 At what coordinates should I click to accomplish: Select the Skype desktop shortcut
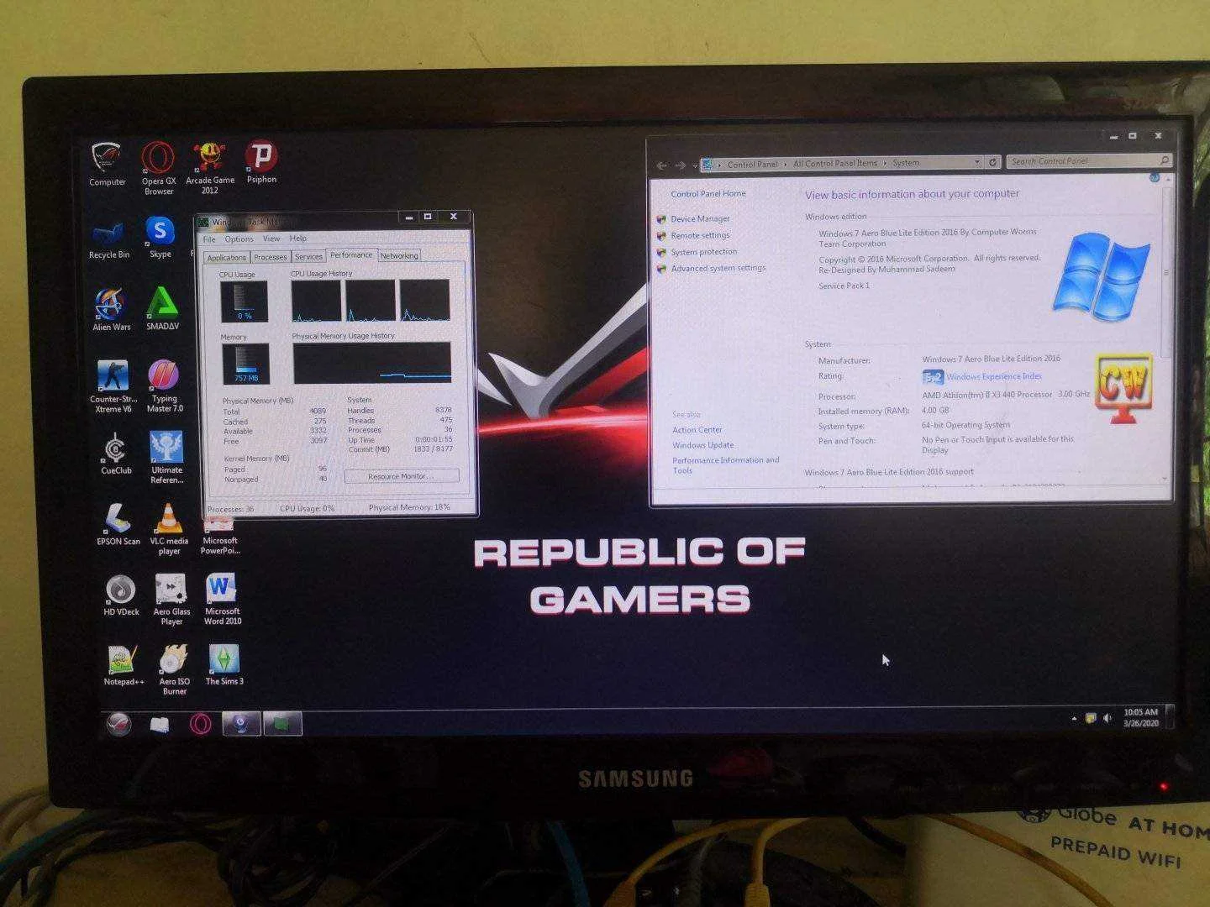pos(160,238)
